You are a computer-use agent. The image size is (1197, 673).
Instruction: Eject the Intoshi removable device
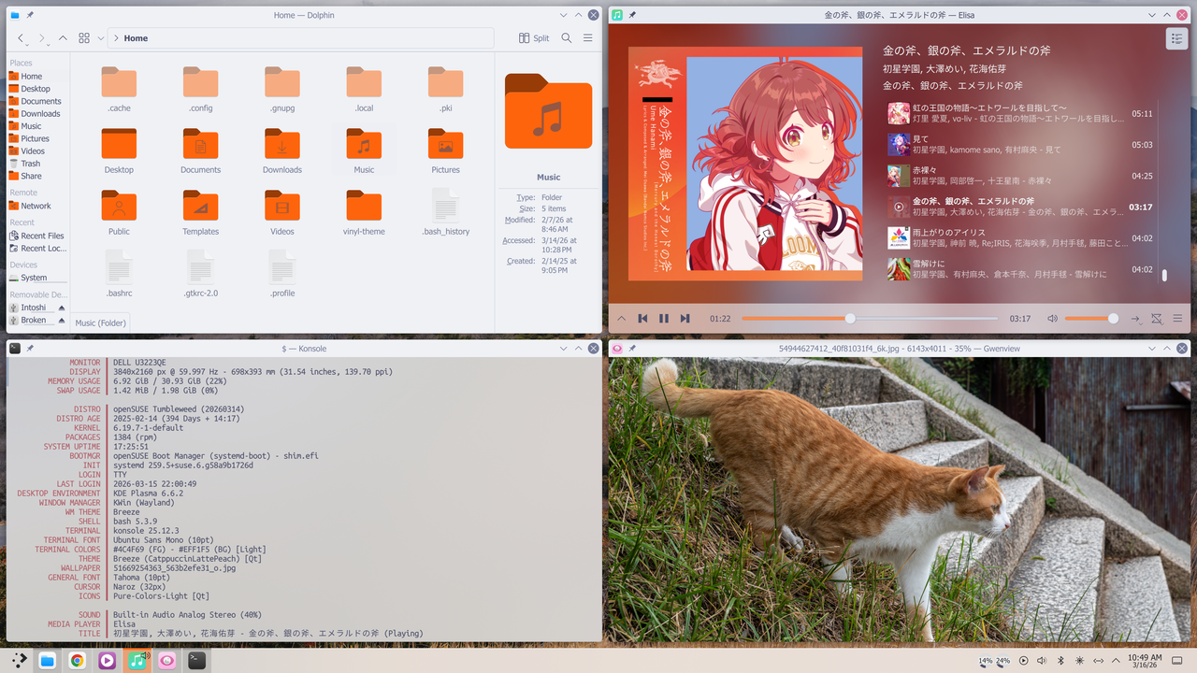click(x=62, y=308)
